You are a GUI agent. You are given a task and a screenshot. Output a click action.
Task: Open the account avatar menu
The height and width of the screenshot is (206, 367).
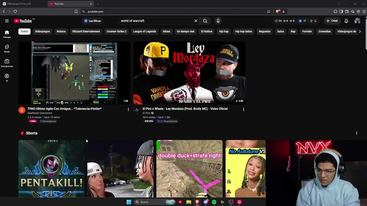357,21
